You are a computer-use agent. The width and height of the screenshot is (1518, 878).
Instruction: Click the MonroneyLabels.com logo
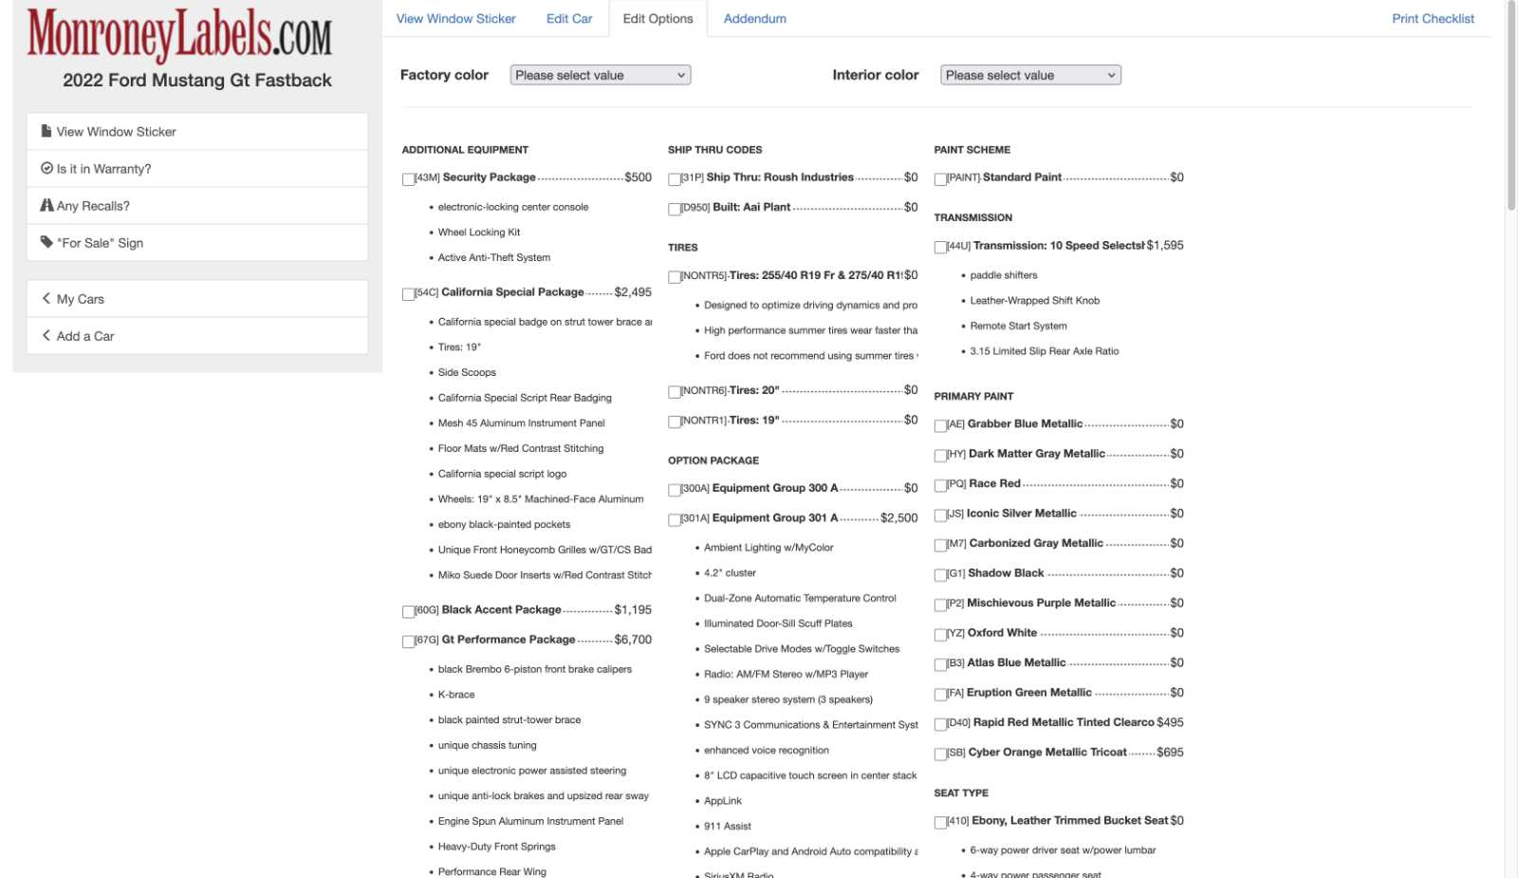[x=180, y=34]
